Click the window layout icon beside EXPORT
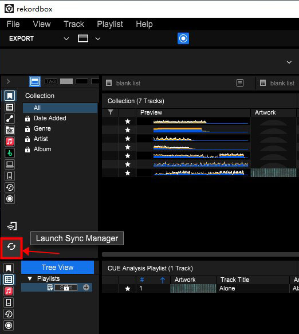The height and width of the screenshot is (334, 299). coord(83,38)
